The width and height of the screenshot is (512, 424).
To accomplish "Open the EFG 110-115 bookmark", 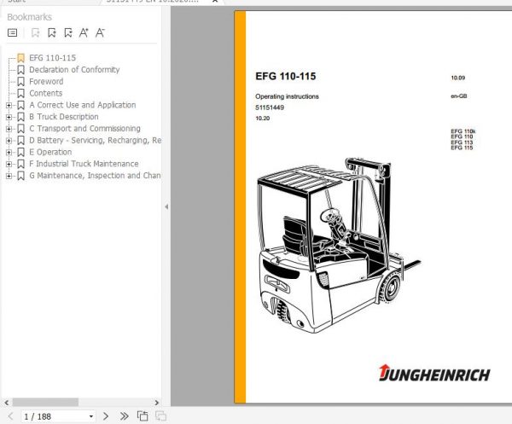I will [52, 58].
